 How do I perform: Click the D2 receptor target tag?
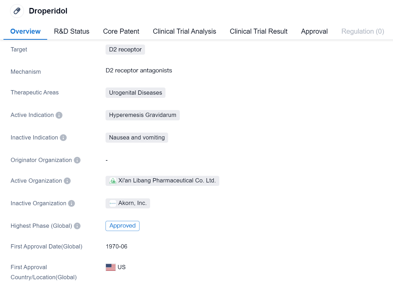click(x=125, y=50)
